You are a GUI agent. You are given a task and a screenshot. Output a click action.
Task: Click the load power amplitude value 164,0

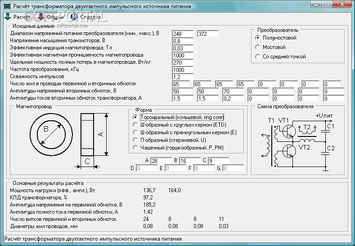coord(175,190)
